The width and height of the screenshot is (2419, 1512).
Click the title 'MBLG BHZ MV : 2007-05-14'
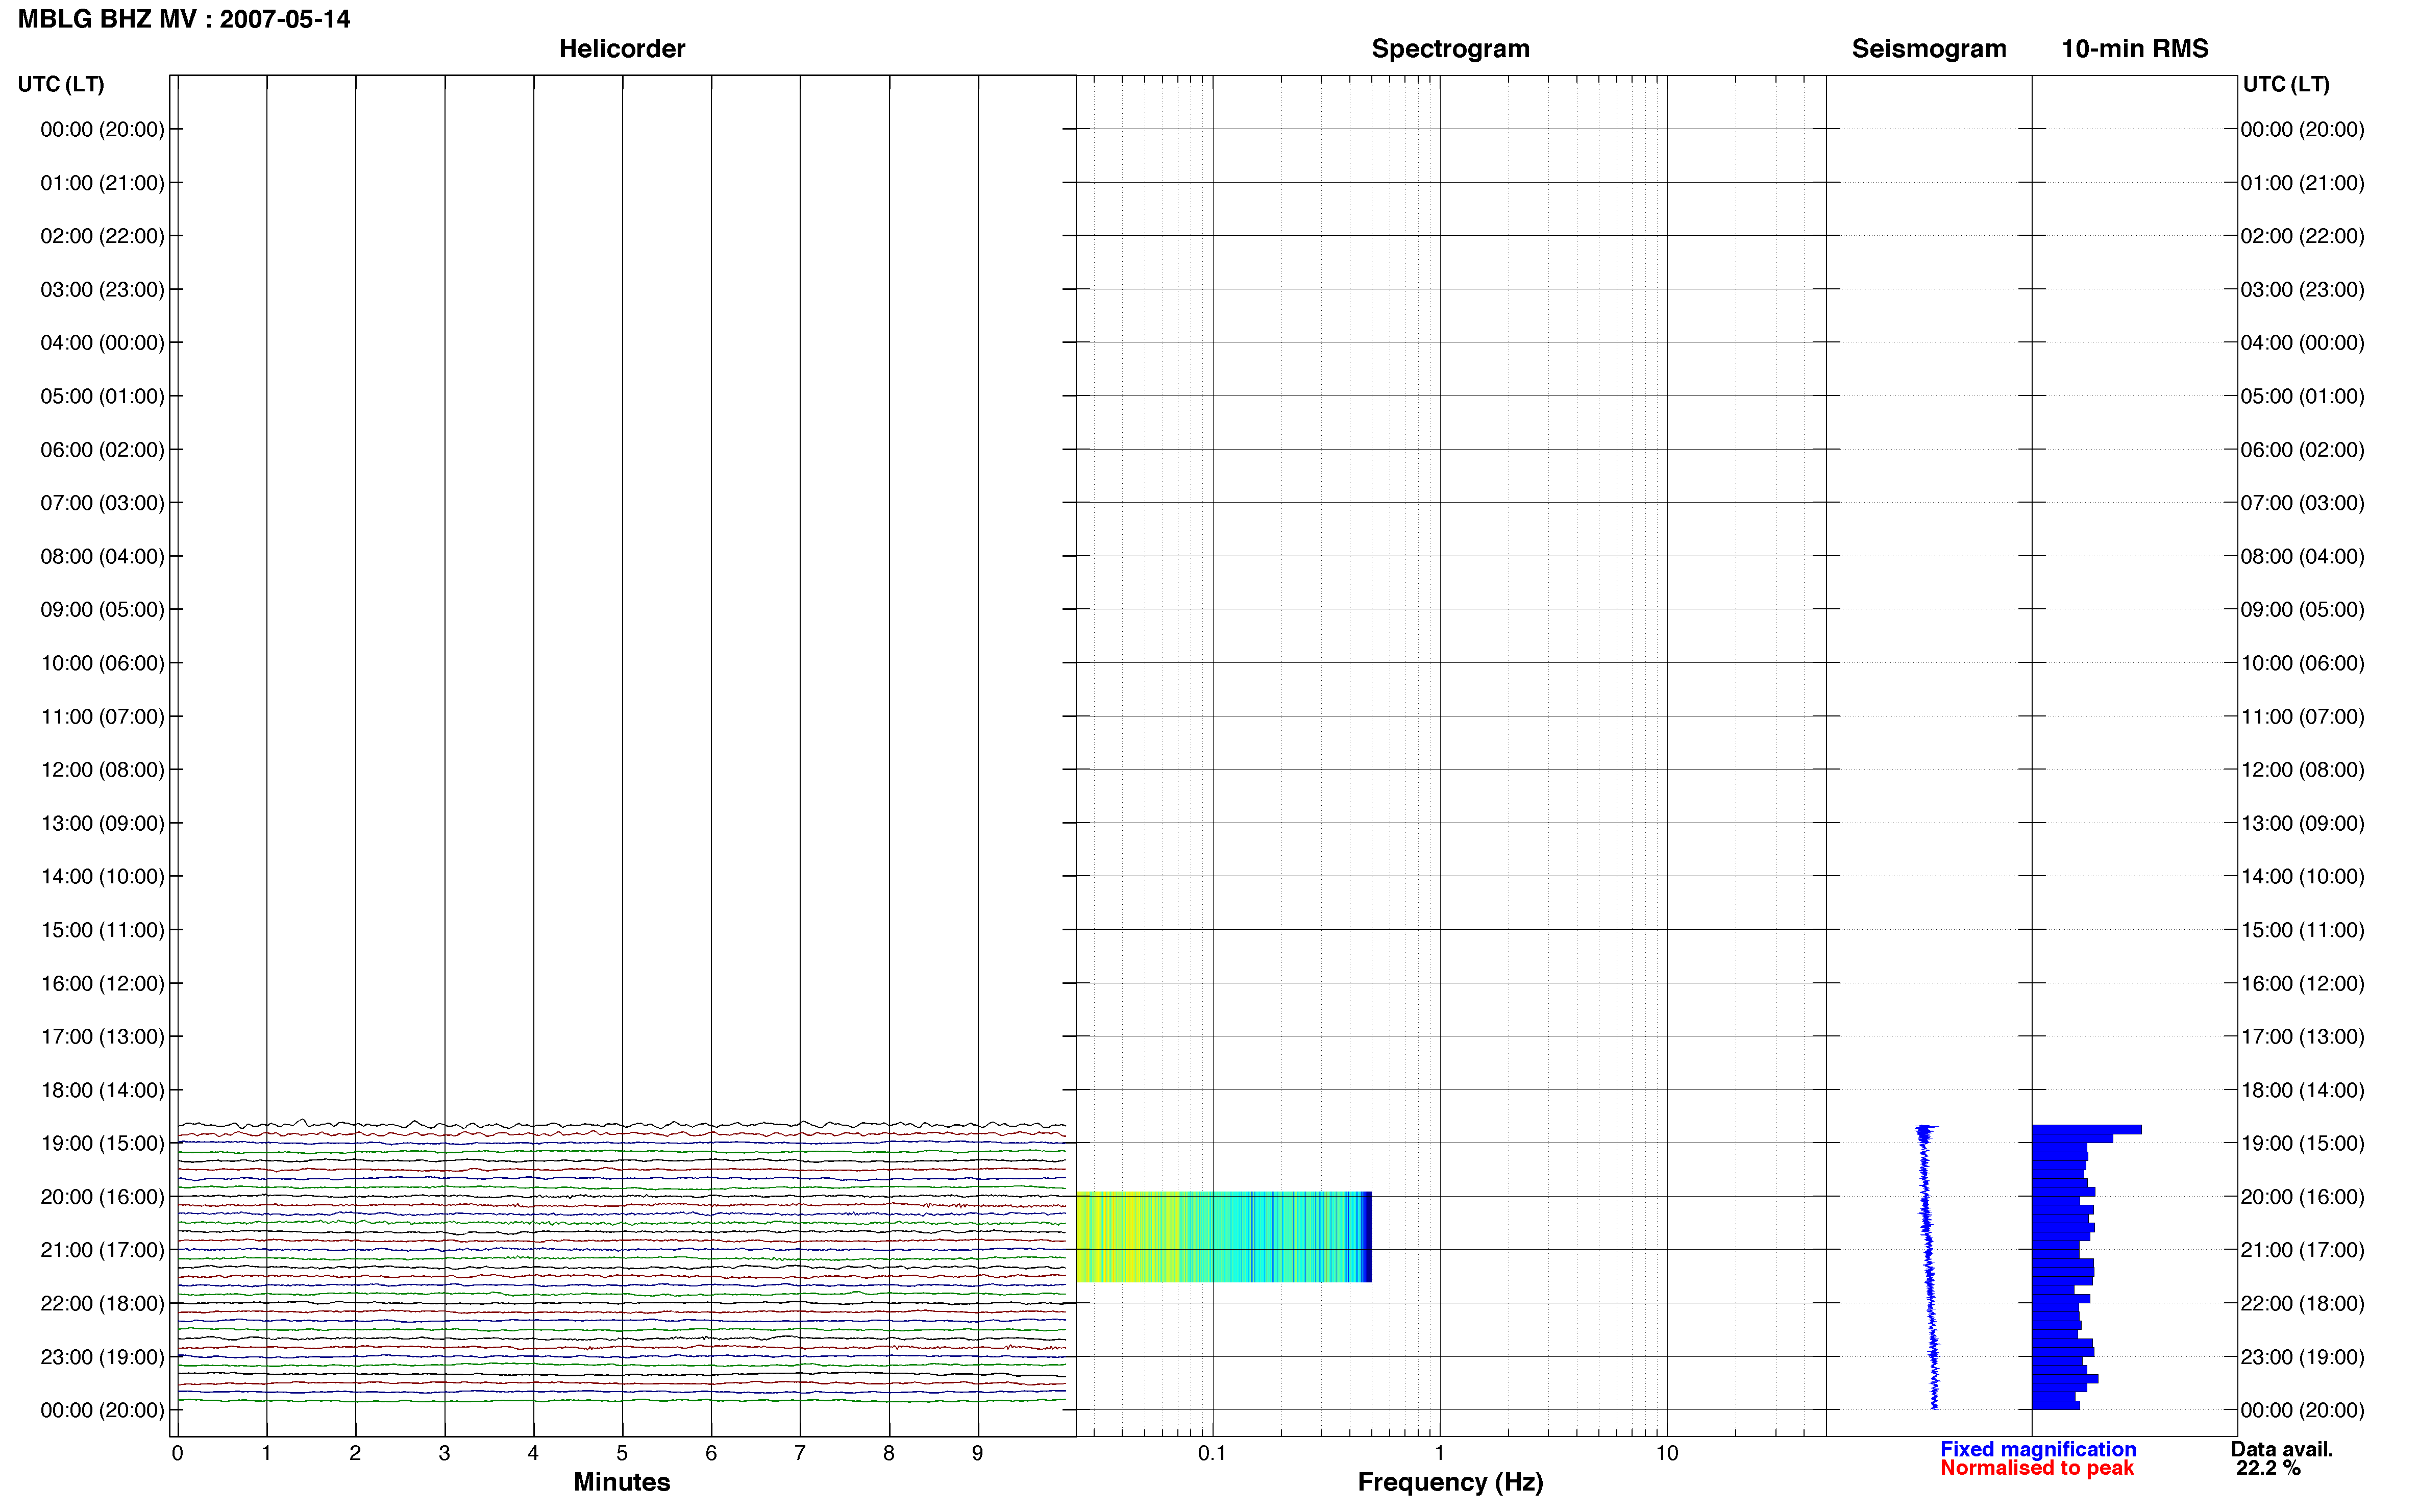point(184,19)
